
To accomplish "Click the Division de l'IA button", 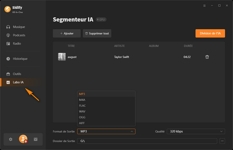I will click(x=210, y=33).
